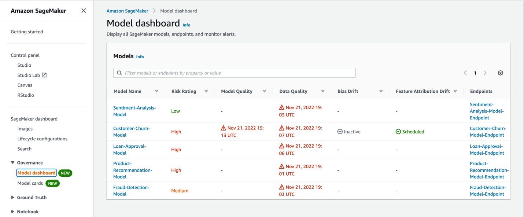524x217 pixels.
Task: Open Search in sidebar
Action: pos(25,149)
